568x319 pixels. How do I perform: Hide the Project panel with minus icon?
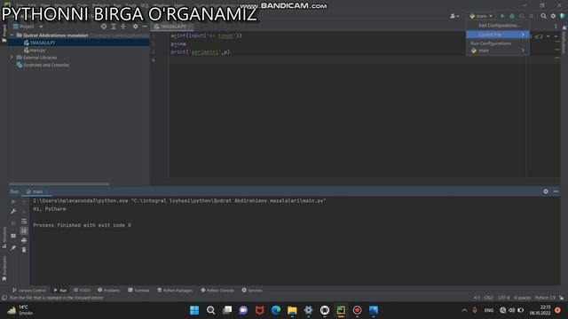[x=145, y=27]
